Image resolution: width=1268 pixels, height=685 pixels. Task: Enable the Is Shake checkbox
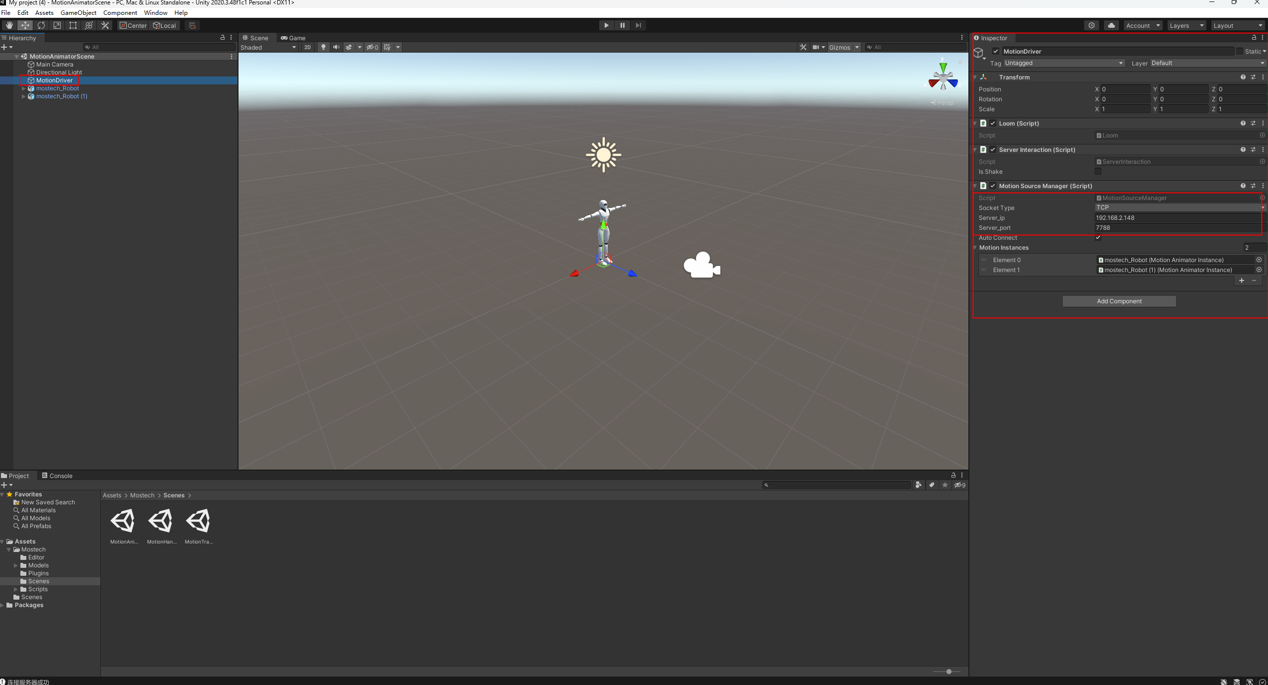[x=1098, y=171]
